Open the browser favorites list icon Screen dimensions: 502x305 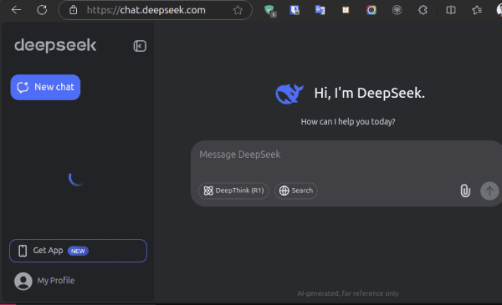(477, 10)
